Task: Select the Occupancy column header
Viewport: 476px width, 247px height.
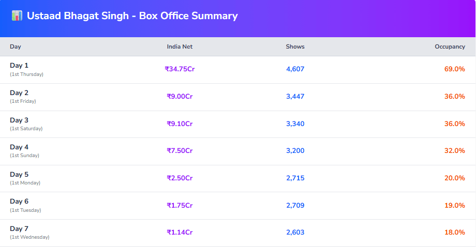Action: [x=450, y=47]
